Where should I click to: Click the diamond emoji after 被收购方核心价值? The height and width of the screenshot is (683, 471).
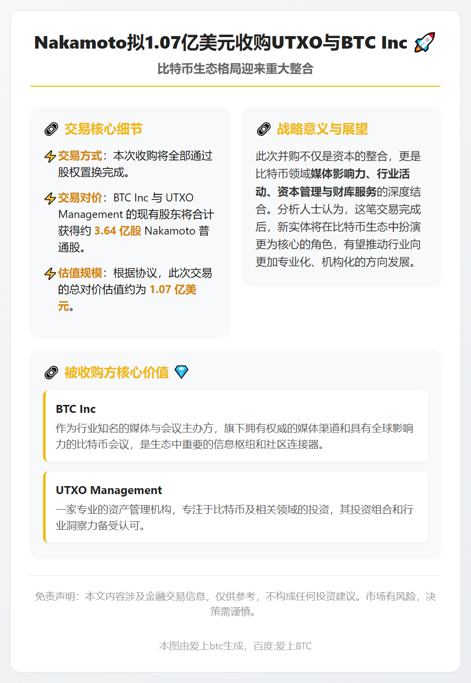(181, 372)
